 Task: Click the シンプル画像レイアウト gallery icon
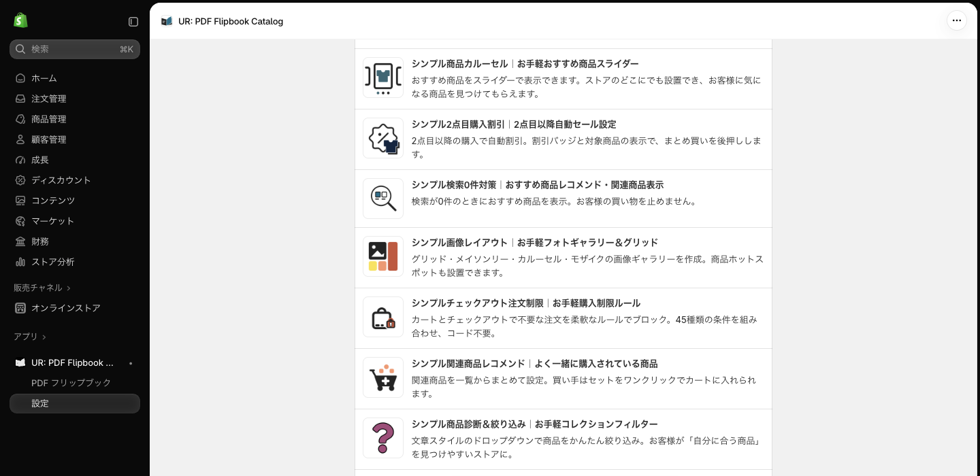click(x=383, y=256)
